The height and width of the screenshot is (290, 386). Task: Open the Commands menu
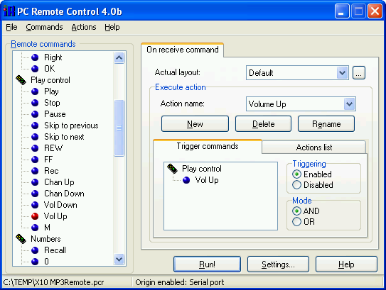click(x=44, y=27)
